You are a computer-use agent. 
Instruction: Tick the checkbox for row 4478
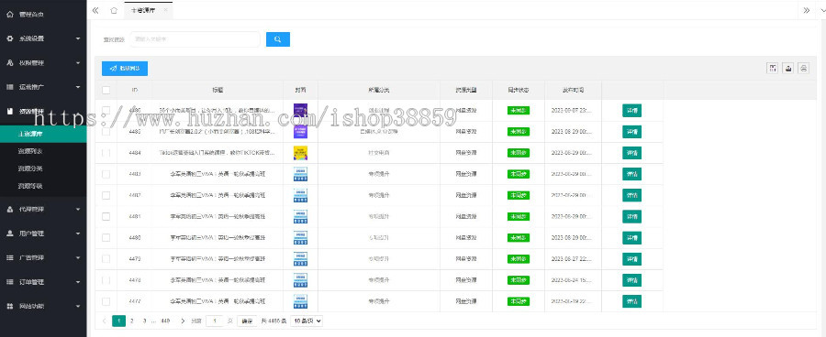pyautogui.click(x=106, y=280)
